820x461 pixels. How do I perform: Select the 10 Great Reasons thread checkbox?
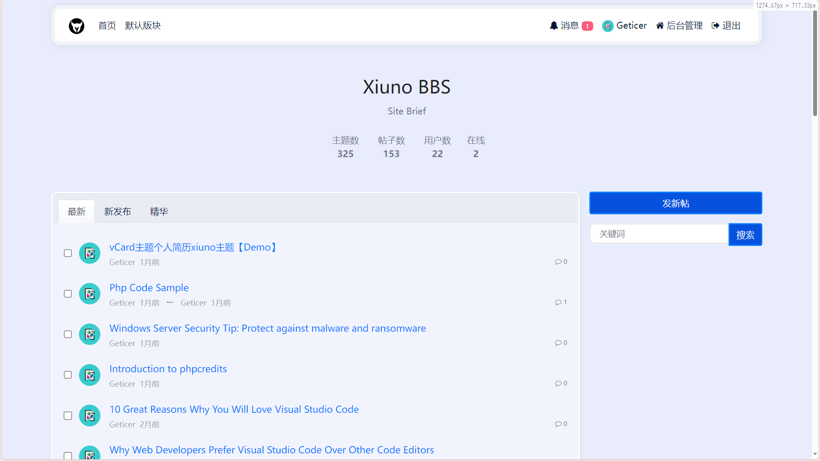coord(68,416)
